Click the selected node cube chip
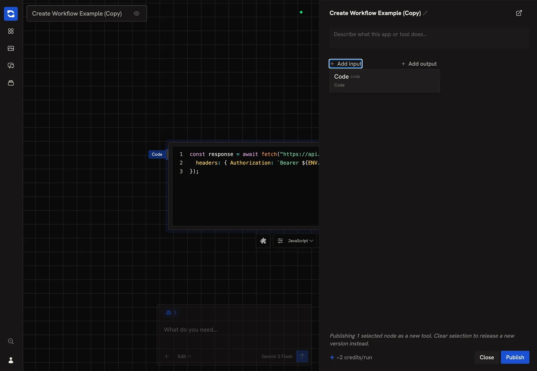 [171, 313]
